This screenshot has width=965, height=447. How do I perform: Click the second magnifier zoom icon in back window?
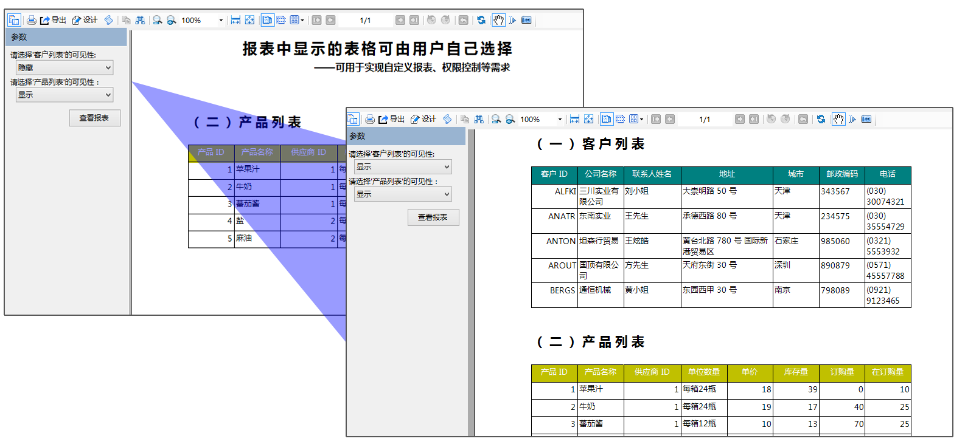click(172, 20)
